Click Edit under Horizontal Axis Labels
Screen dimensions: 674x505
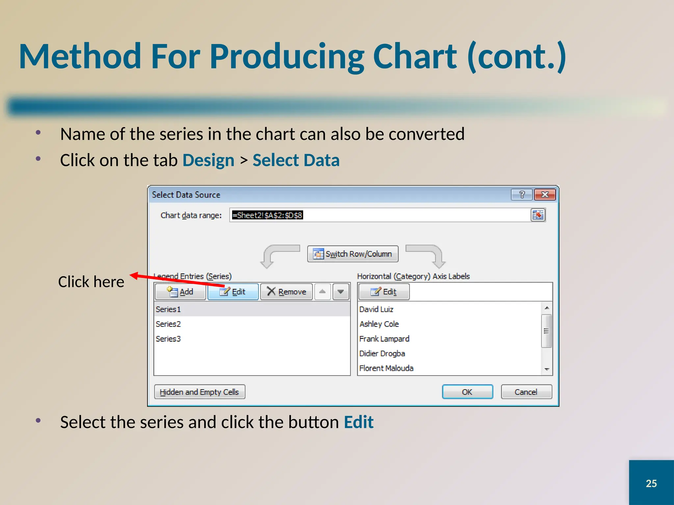click(x=384, y=292)
